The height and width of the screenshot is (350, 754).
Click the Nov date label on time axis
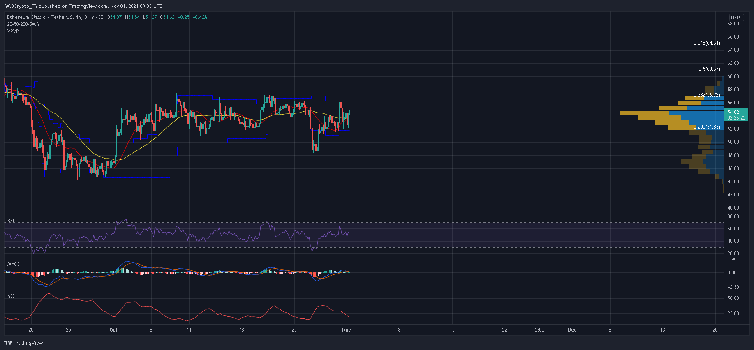pyautogui.click(x=347, y=330)
